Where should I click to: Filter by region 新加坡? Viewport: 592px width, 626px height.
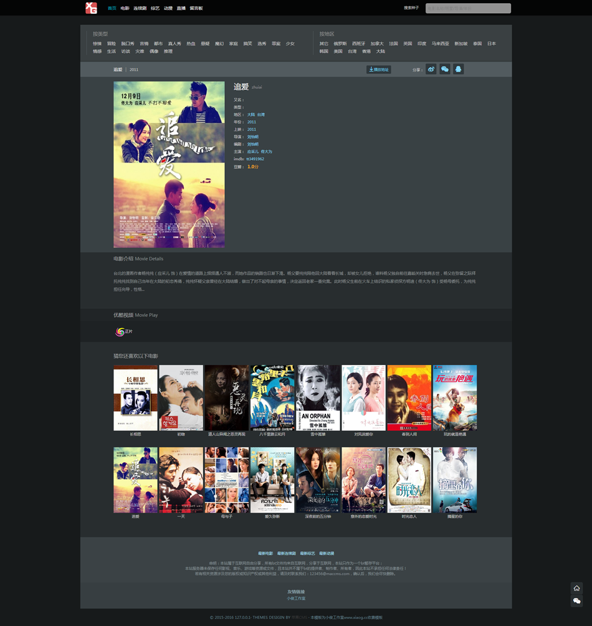point(461,44)
